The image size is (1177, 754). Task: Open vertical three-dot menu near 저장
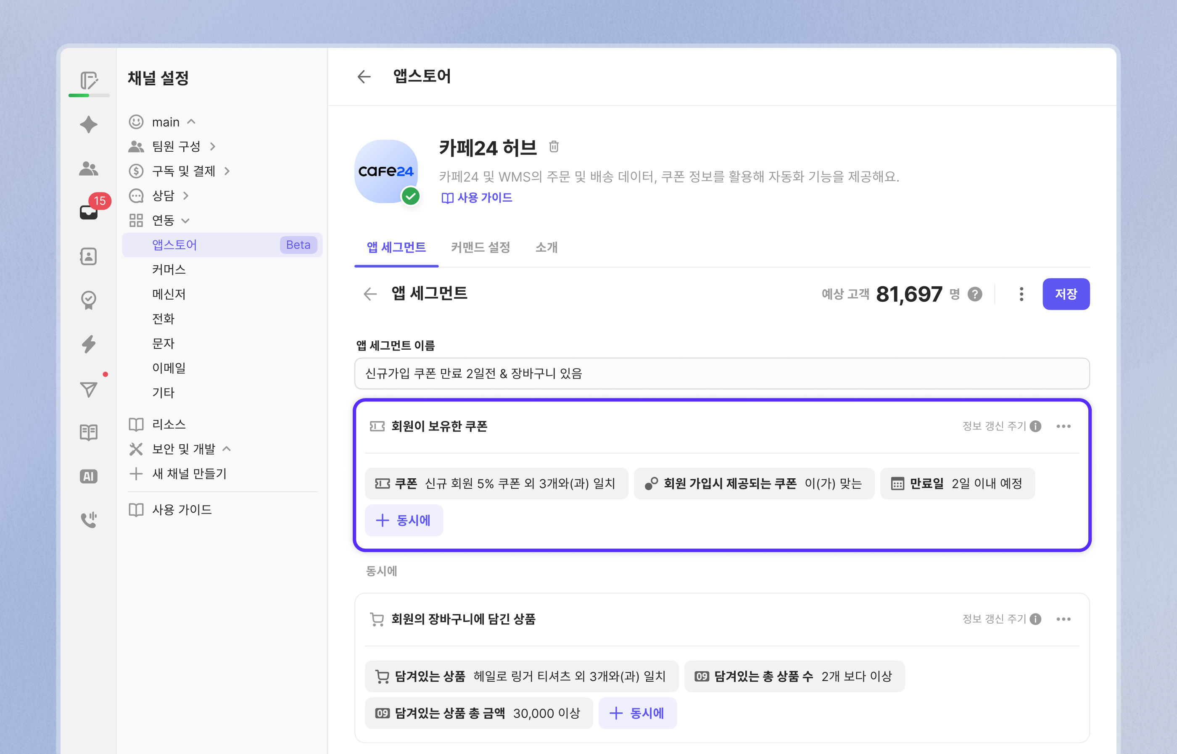(x=1021, y=294)
